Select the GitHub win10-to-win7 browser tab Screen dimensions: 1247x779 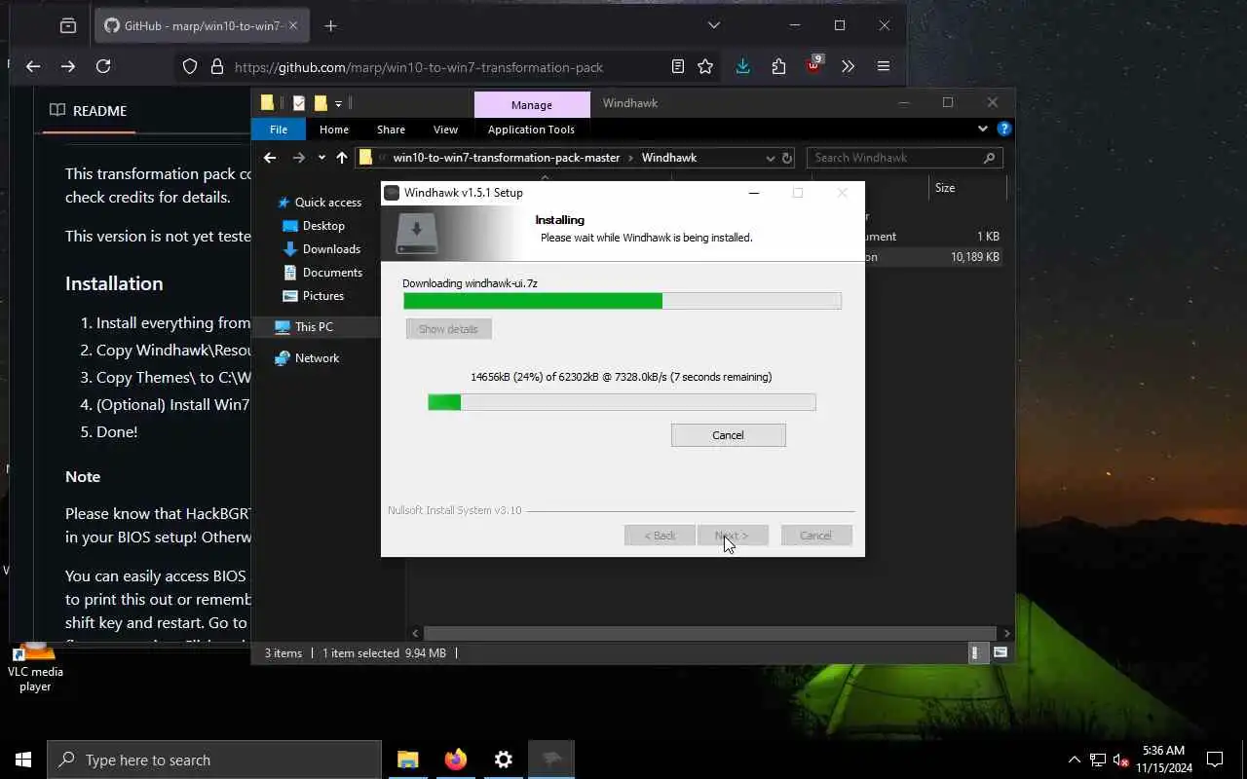click(203, 26)
